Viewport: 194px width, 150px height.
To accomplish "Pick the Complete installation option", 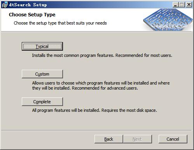I will [x=42, y=102].
